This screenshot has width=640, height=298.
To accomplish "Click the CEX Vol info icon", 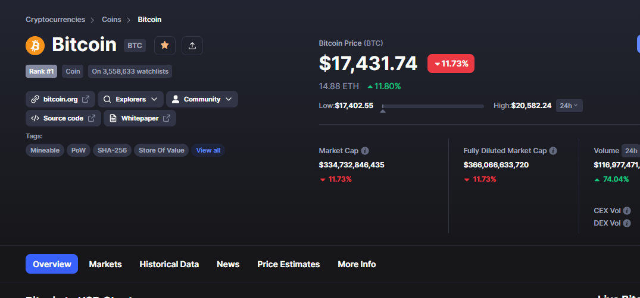I will 627,211.
